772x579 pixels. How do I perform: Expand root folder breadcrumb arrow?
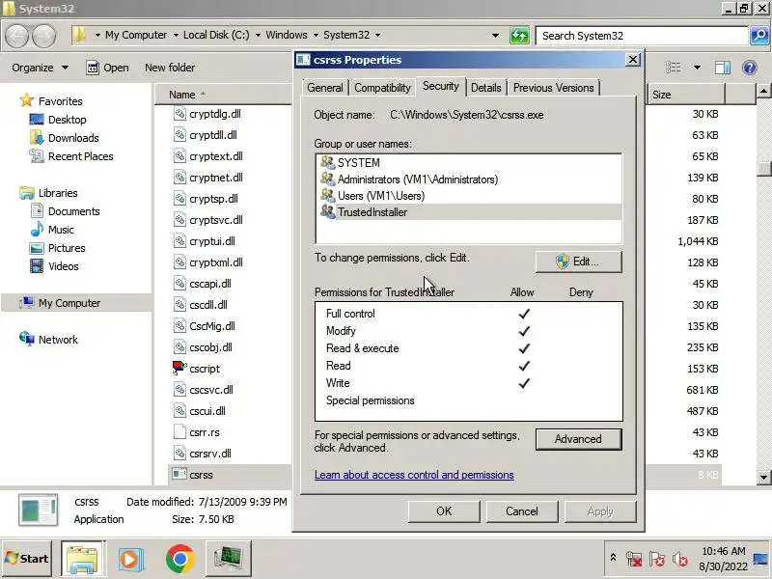coord(97,35)
